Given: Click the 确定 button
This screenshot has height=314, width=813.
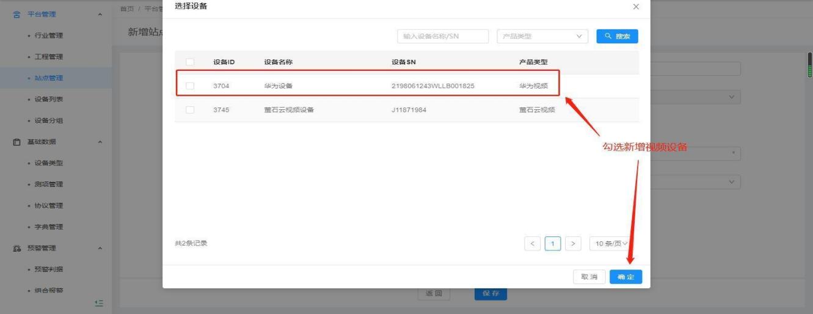Looking at the screenshot, I should pyautogui.click(x=625, y=277).
